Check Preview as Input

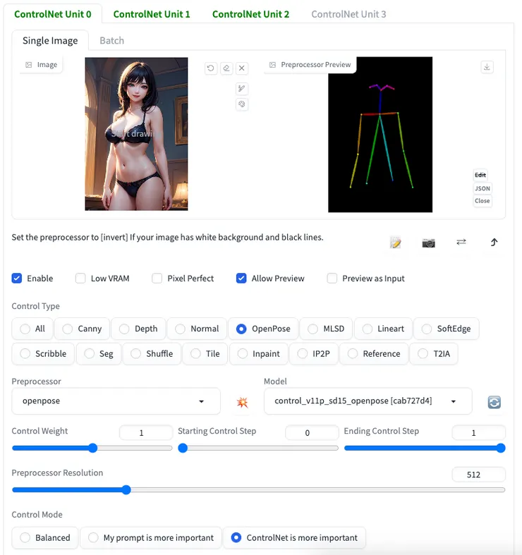point(332,279)
